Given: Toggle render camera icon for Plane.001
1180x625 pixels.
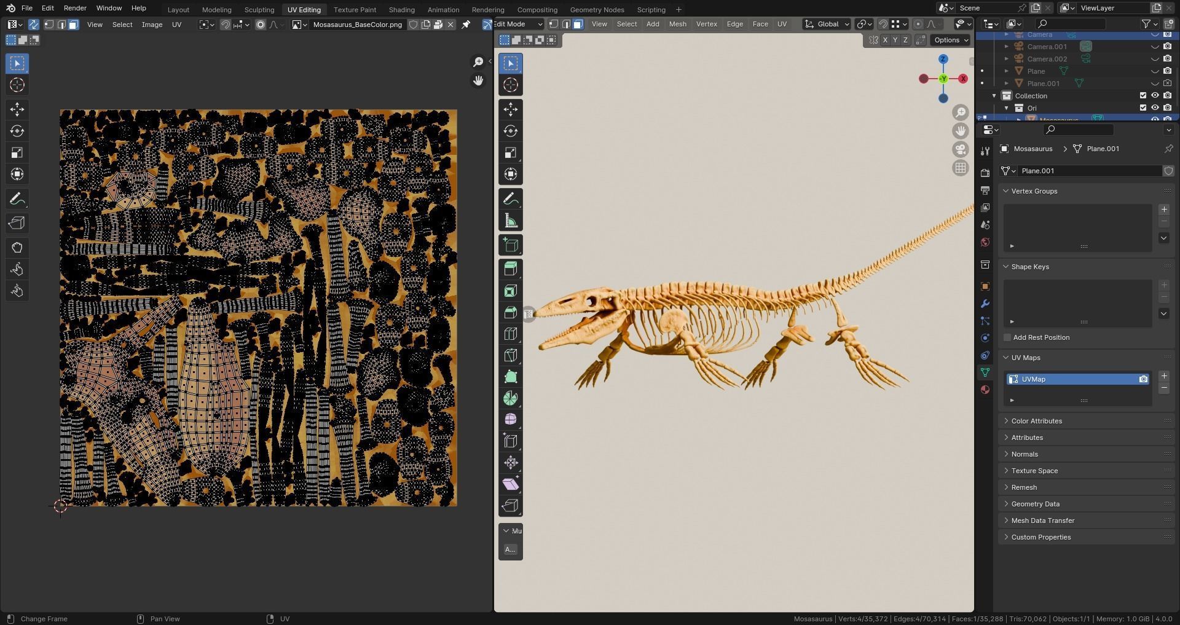Looking at the screenshot, I should pyautogui.click(x=1167, y=84).
